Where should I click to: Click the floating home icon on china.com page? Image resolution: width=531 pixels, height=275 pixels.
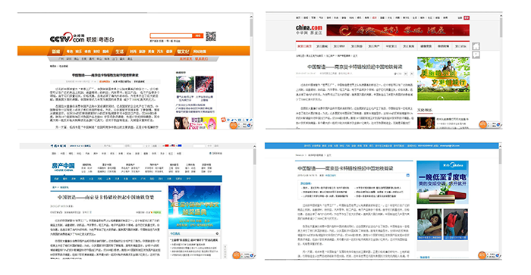pos(476,46)
